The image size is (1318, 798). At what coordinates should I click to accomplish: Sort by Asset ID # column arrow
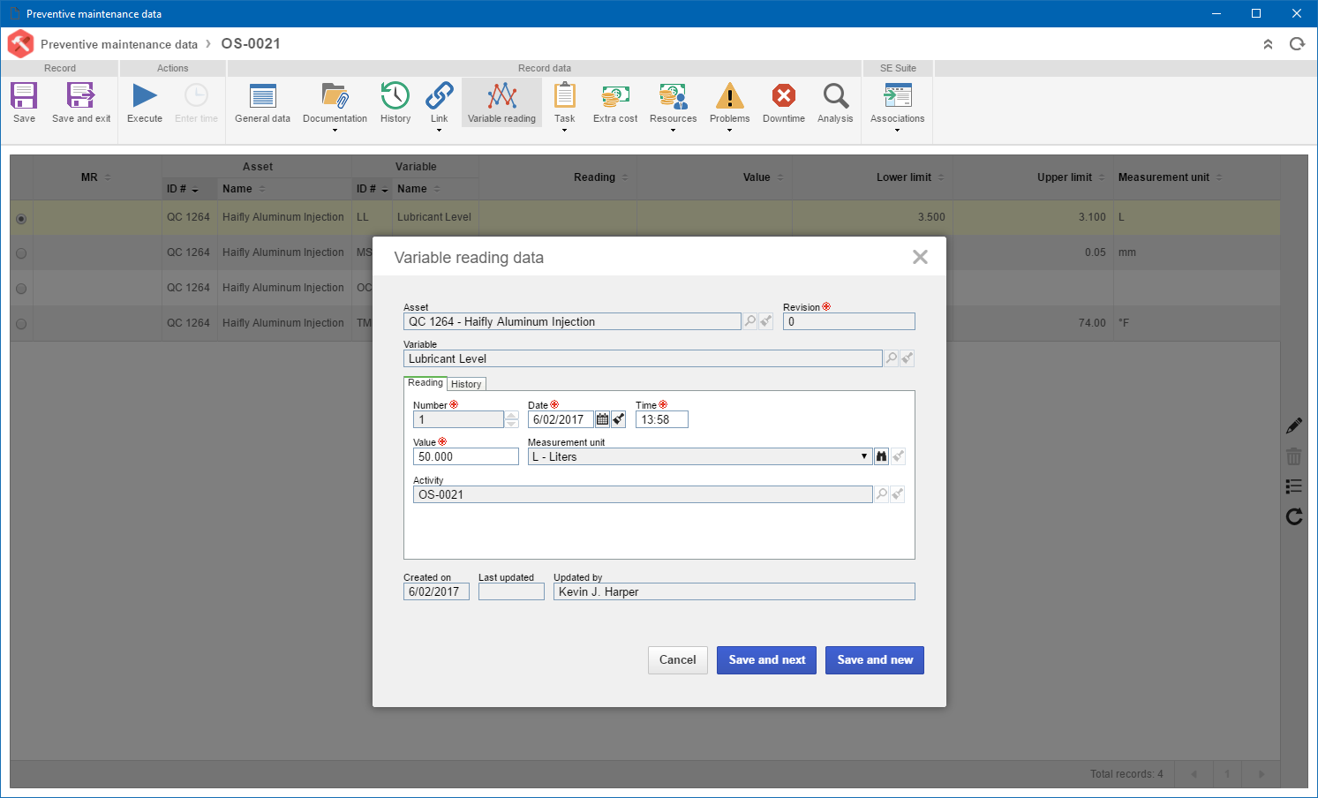click(195, 190)
